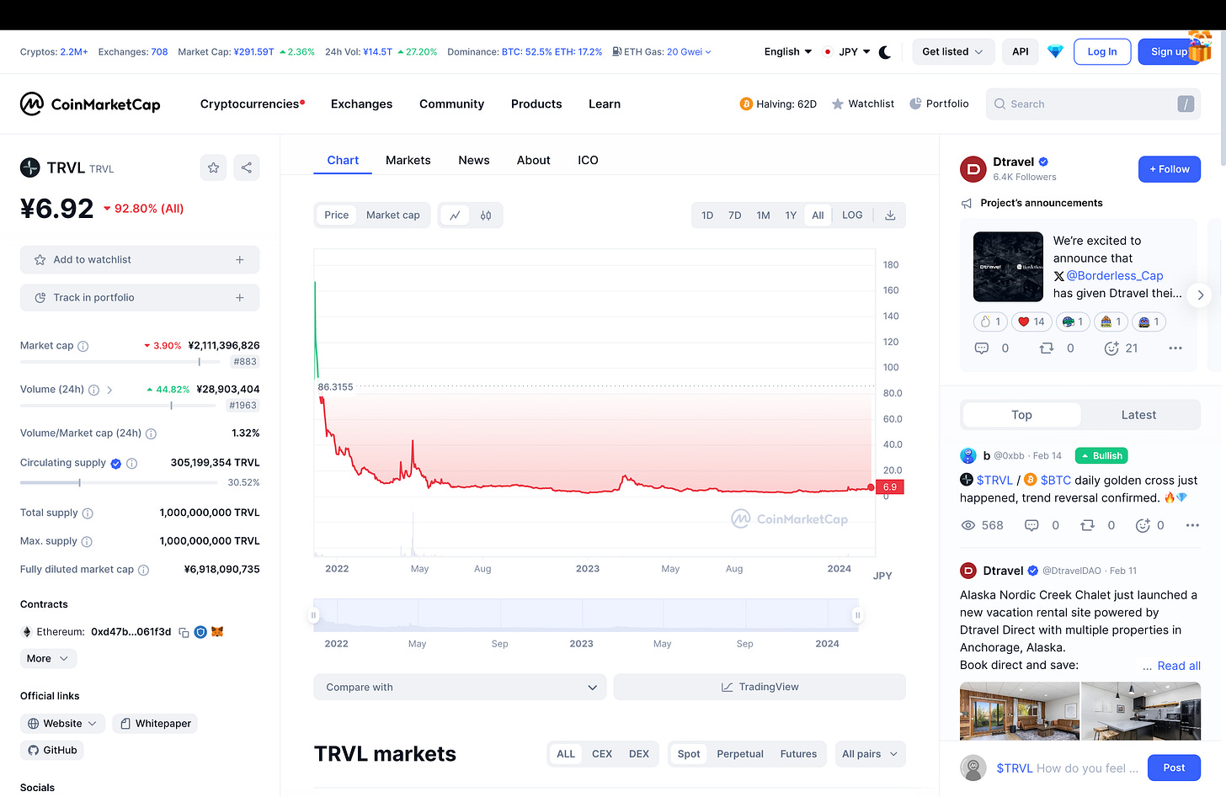Click the CoinMarketCap logo
Image resolution: width=1226 pixels, height=797 pixels.
[x=90, y=104]
